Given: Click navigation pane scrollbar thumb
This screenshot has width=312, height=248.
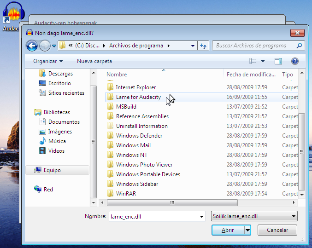Looking at the screenshot, I should point(93,142).
